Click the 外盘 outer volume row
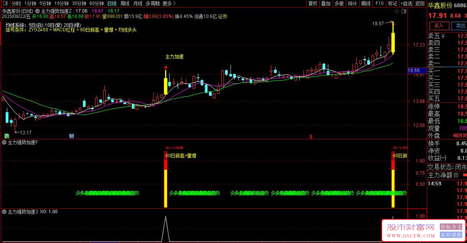Viewport: 467px width, 243px height. (x=447, y=135)
